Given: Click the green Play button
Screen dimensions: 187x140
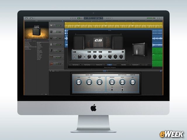Looking at the screenshot, I should [x=79, y=18].
